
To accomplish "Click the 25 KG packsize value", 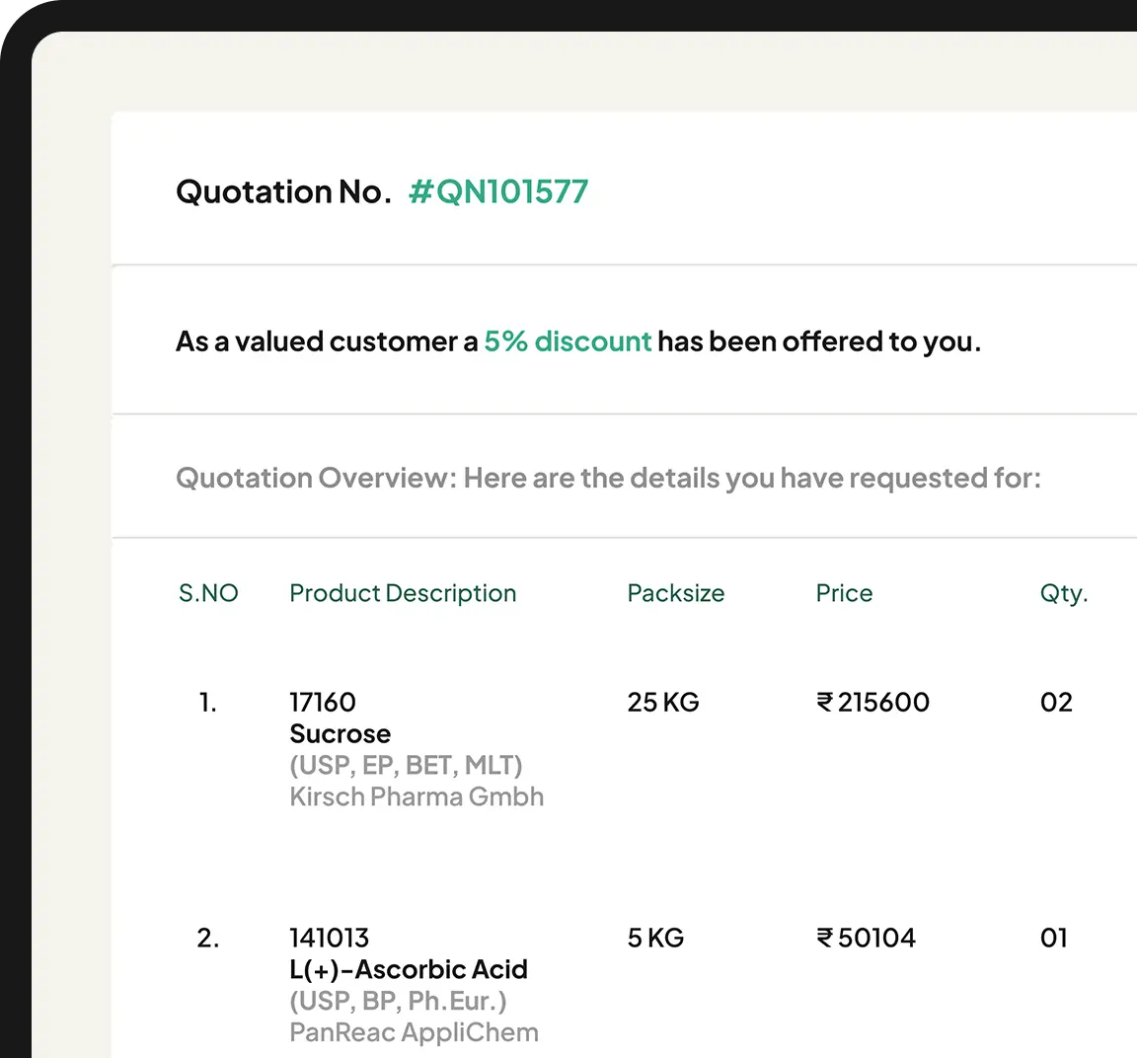I will coord(662,703).
